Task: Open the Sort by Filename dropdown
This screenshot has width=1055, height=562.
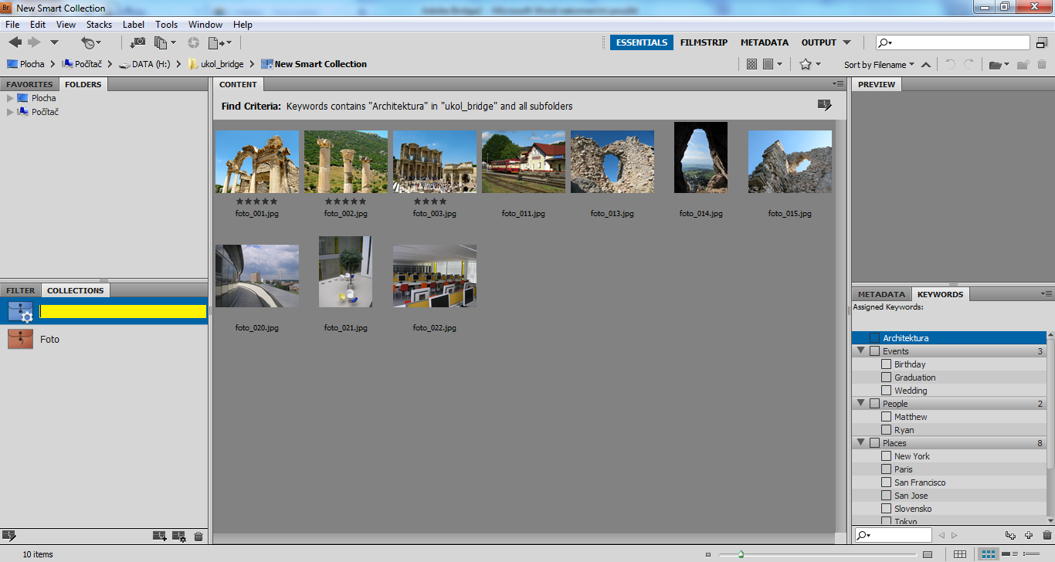Action: coord(879,65)
